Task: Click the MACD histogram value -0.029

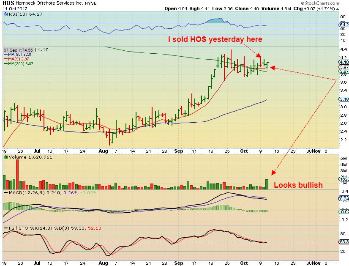Action: click(x=88, y=192)
